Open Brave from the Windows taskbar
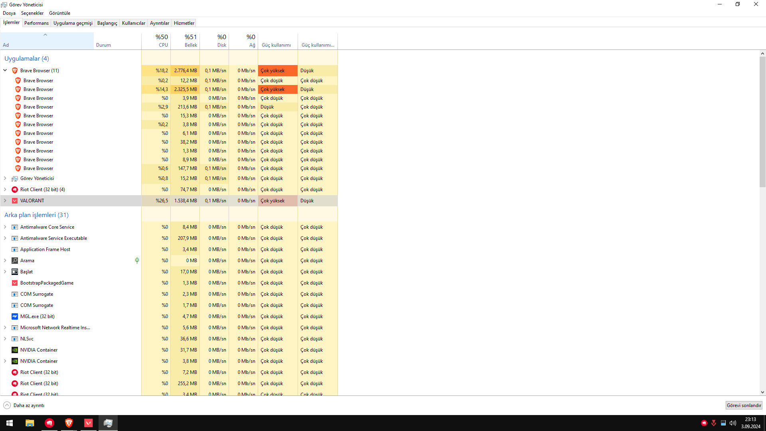Image resolution: width=766 pixels, height=431 pixels. [69, 423]
